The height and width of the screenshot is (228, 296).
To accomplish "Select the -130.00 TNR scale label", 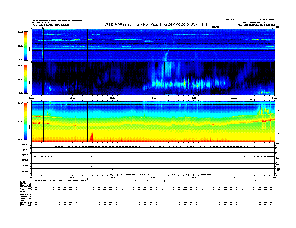I will click(19, 103).
